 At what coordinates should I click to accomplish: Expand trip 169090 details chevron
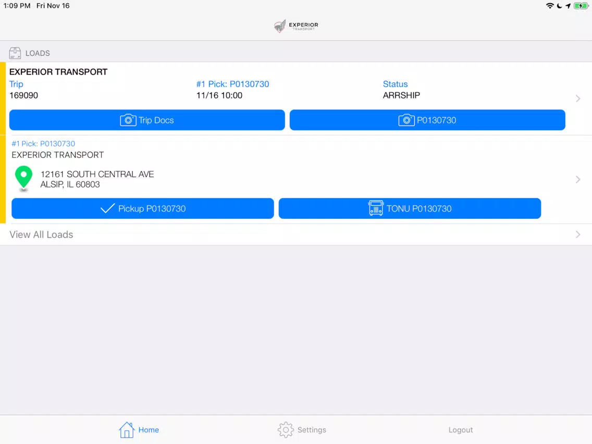577,98
